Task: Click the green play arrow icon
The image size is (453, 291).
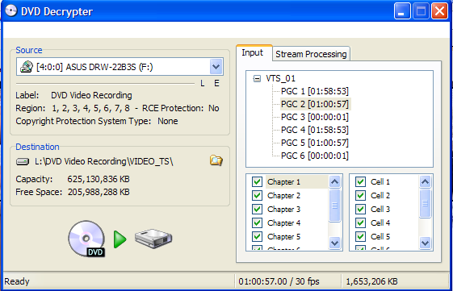Action: (120, 239)
